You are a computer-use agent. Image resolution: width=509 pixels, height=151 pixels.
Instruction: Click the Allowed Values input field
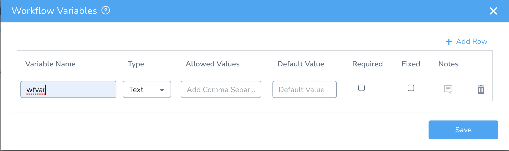tap(221, 89)
